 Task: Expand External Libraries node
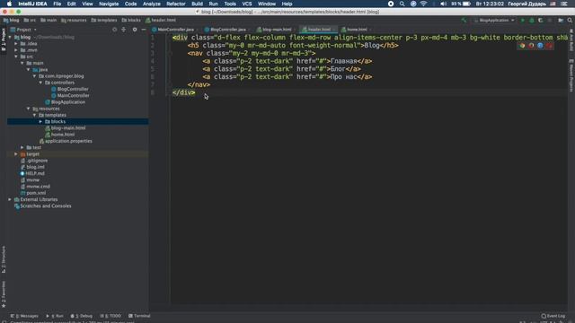coord(10,199)
